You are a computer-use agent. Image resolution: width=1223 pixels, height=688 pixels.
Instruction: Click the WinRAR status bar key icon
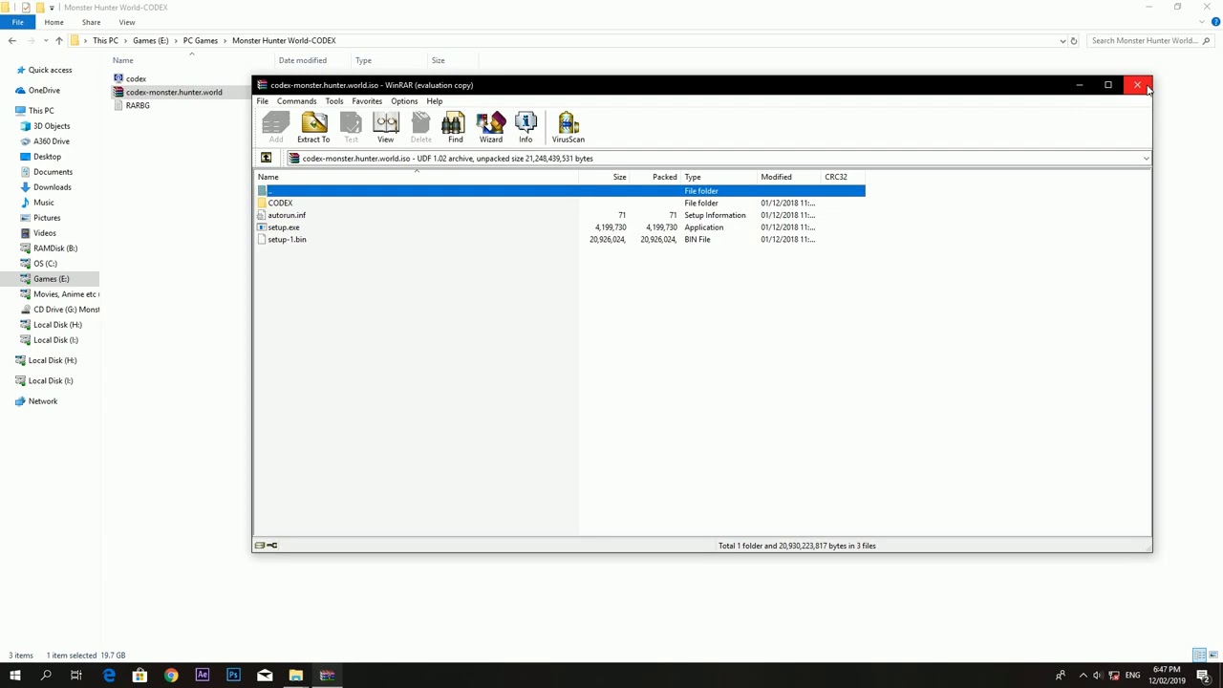tap(272, 546)
